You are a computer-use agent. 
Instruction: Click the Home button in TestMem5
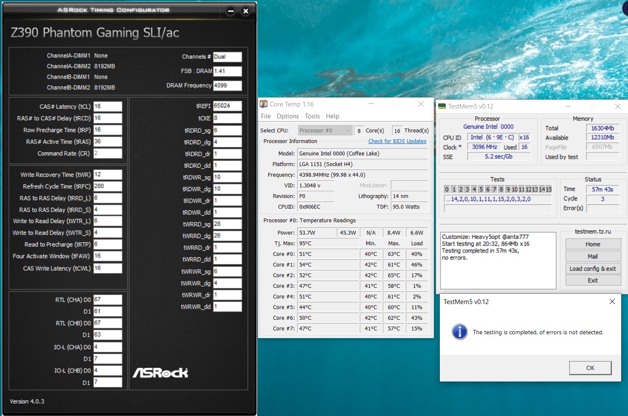click(593, 244)
